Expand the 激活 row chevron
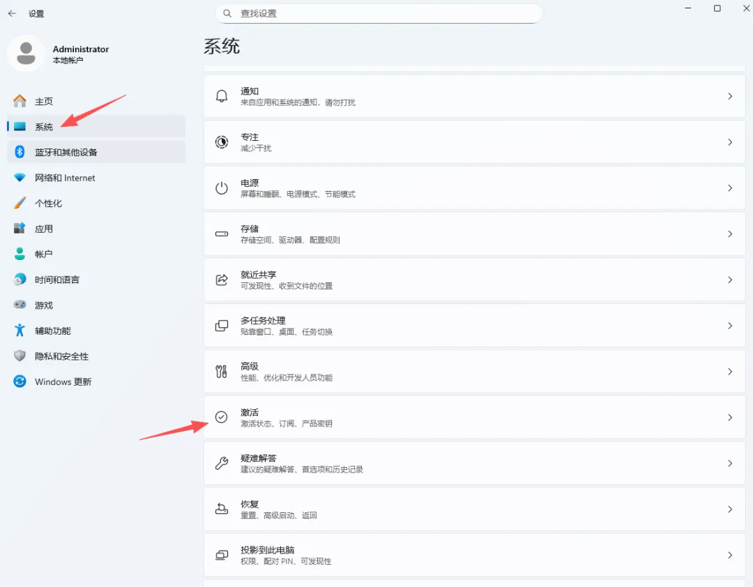The image size is (753, 587). tap(730, 418)
